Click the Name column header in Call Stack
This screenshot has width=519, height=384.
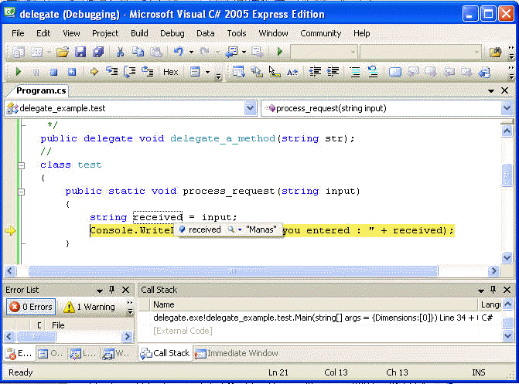[x=164, y=304]
